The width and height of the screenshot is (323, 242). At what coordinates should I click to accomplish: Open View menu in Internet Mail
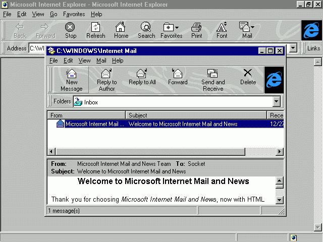click(84, 60)
